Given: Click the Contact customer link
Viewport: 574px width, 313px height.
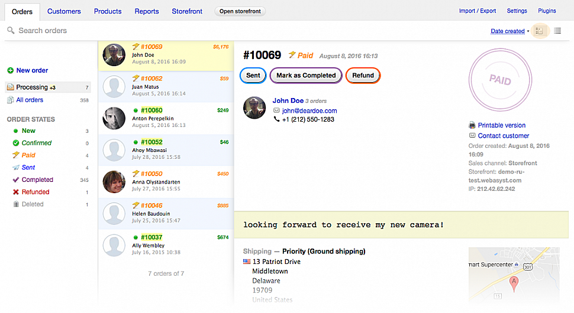Looking at the screenshot, I should (x=504, y=135).
